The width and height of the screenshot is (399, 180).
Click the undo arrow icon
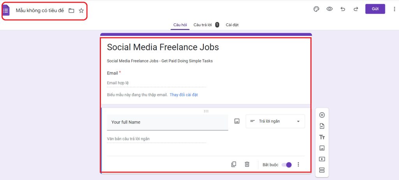point(343,9)
